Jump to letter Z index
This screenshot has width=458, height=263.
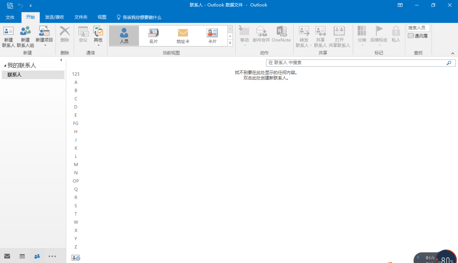[76, 247]
